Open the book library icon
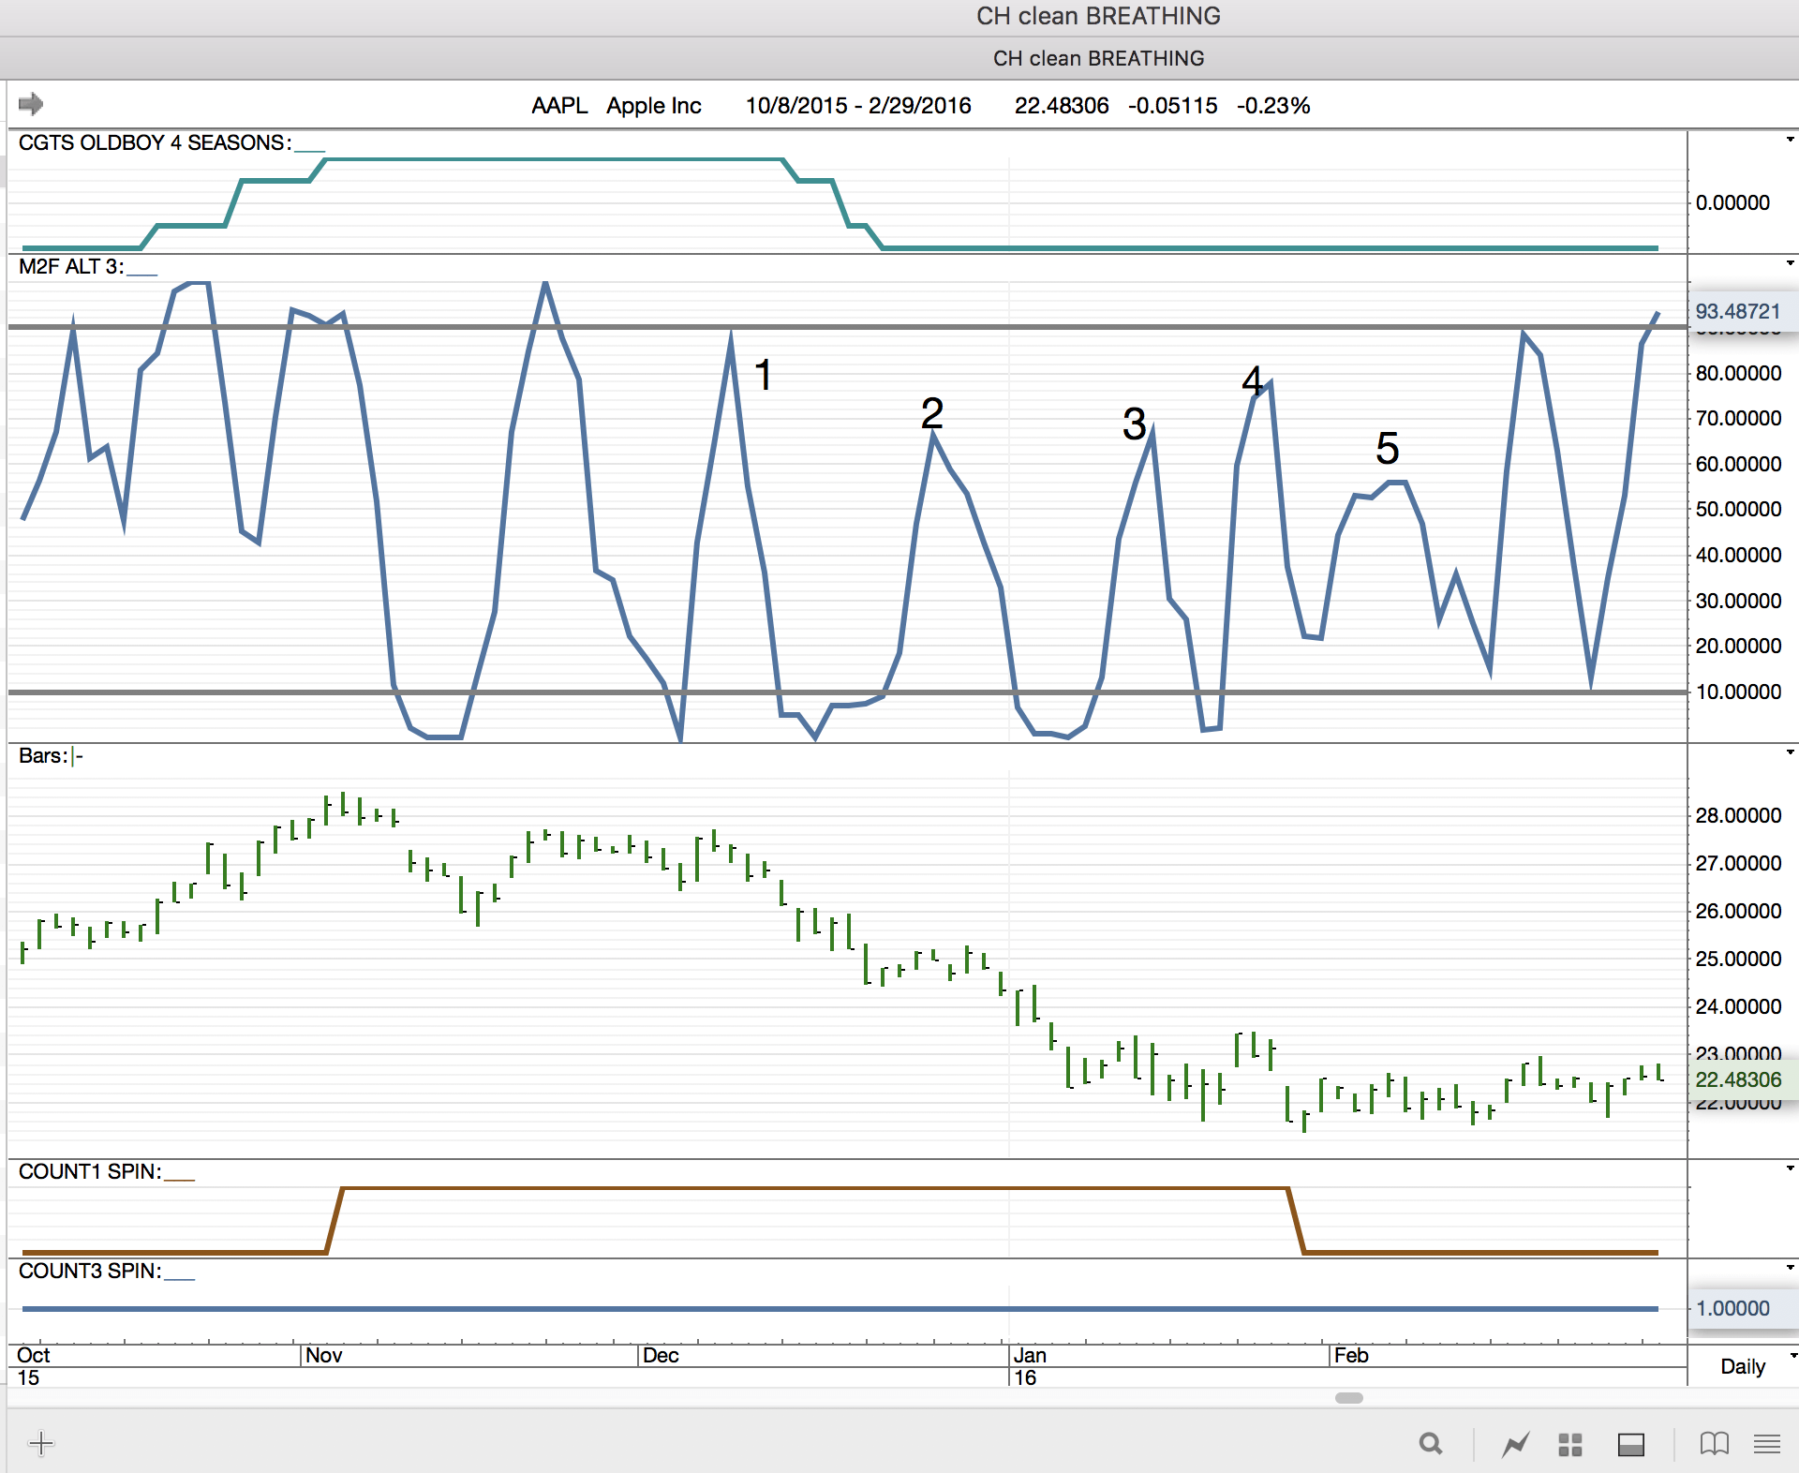Viewport: 1799px width, 1473px height. pos(1714,1444)
